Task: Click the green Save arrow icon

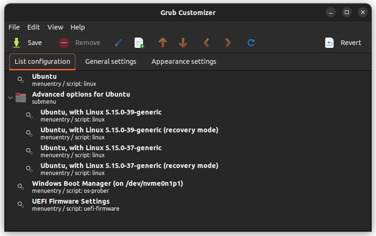Action: coord(16,43)
